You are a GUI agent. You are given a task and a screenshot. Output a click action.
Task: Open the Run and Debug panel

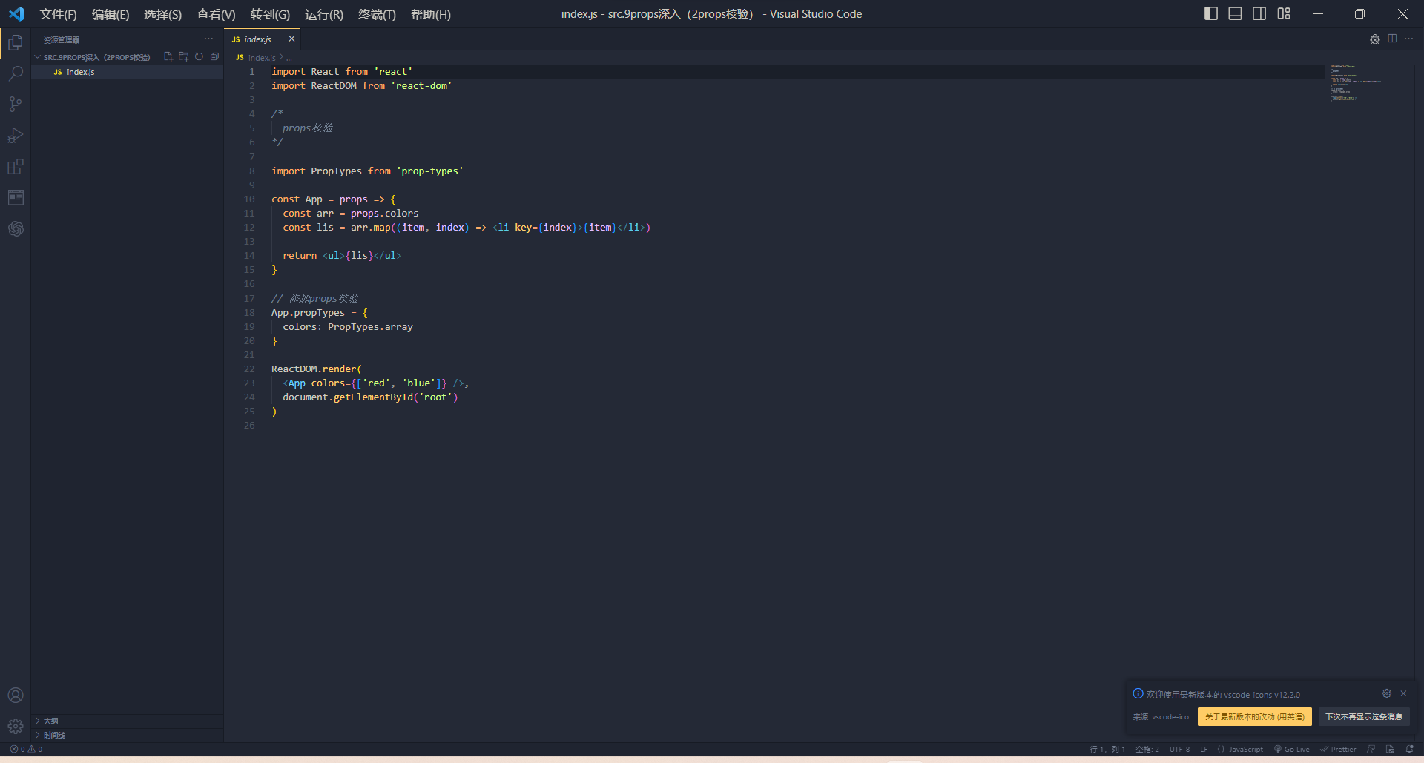[16, 135]
